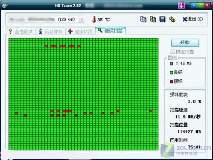This screenshot has height=160, width=213.
Task: Open the options wrench icon
Action: click(172, 19)
